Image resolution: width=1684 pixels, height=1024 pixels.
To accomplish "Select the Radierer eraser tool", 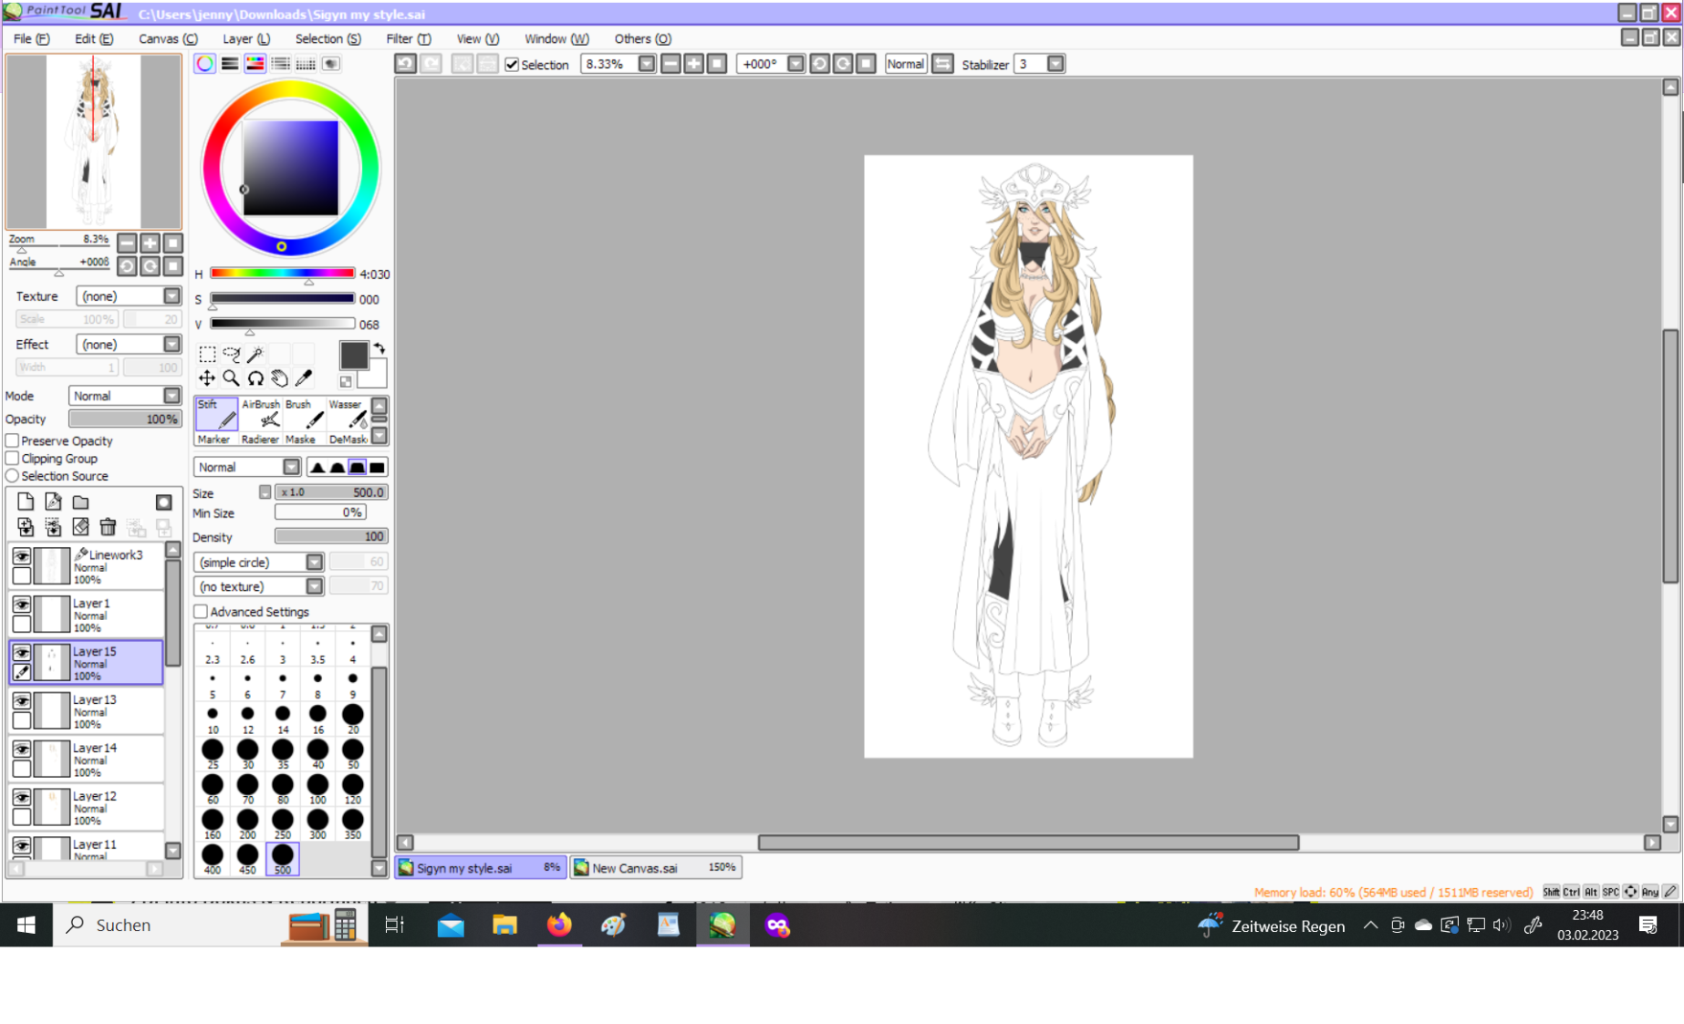I will 260,440.
